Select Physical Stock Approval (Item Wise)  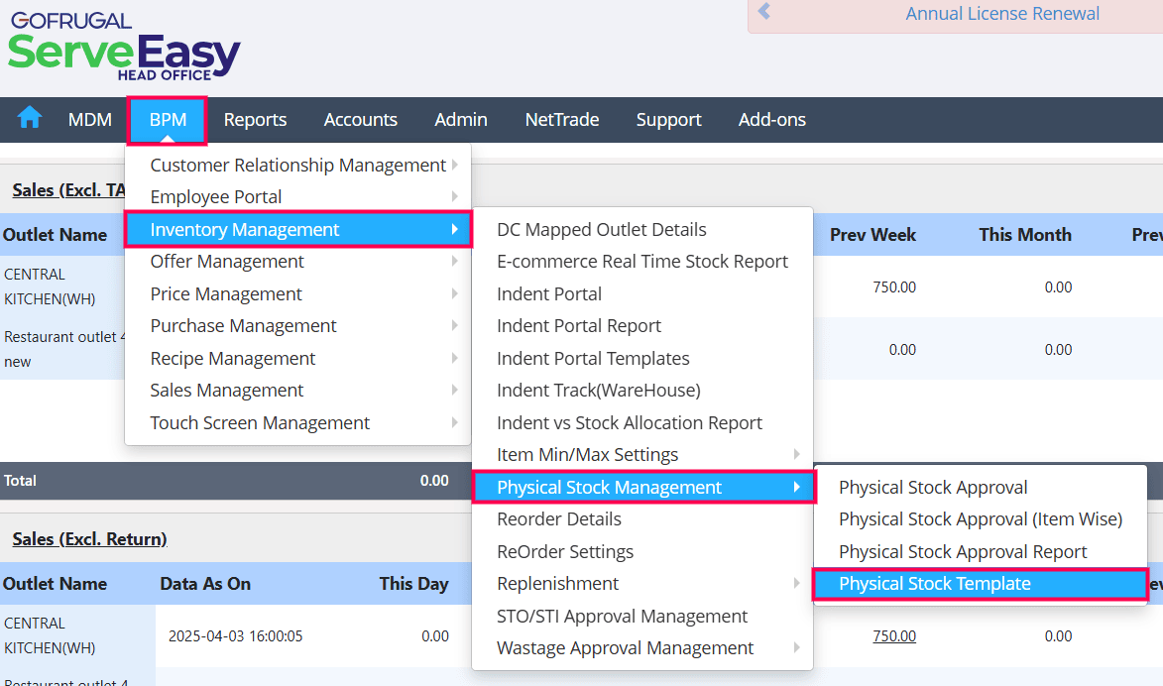click(980, 519)
